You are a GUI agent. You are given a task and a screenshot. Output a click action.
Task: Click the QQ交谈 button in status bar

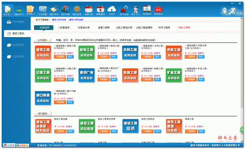tap(9, 145)
